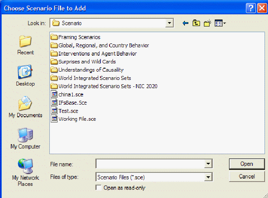Select Working File.sce in the list

point(78,119)
